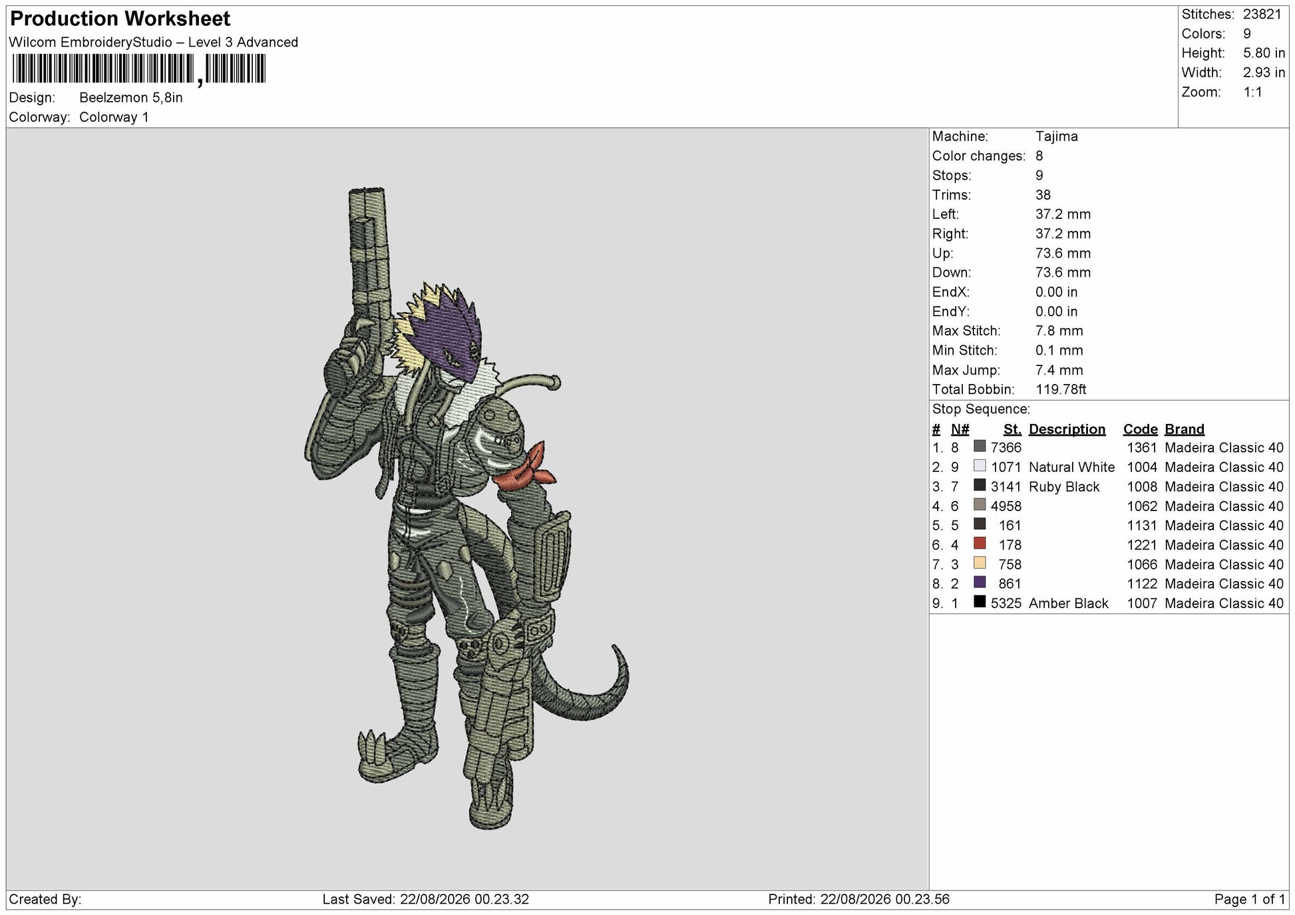
Task: Select the stitch count '861' in stop 8
Action: coord(1010,584)
